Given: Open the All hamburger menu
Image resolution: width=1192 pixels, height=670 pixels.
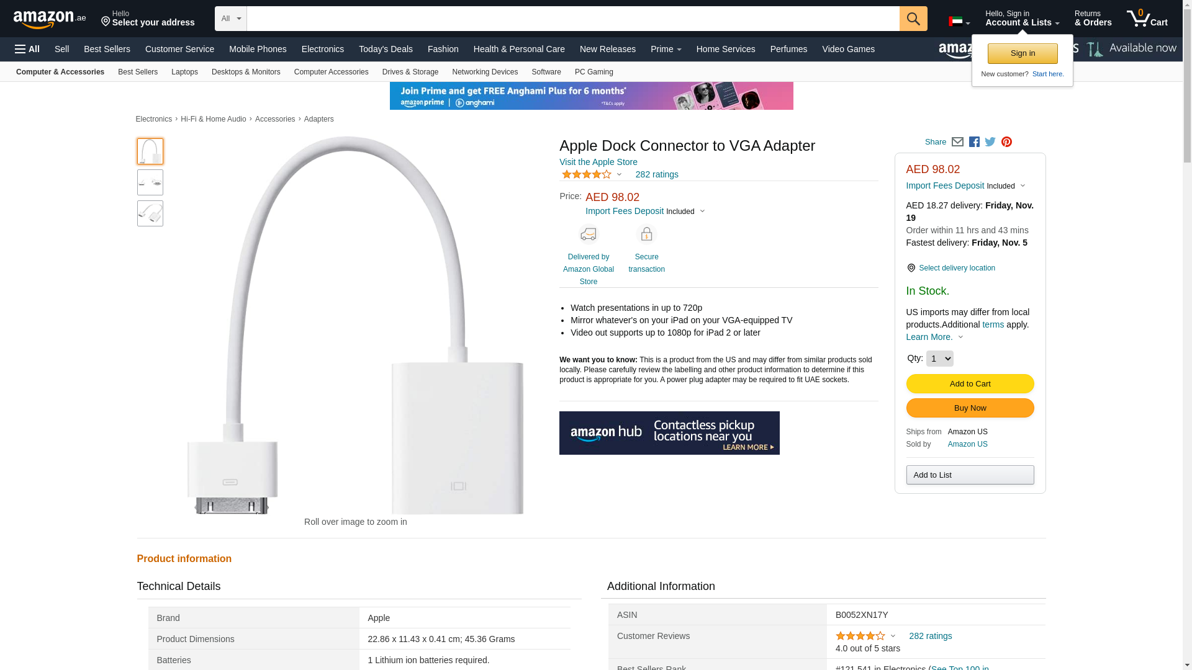Looking at the screenshot, I should [x=27, y=49].
